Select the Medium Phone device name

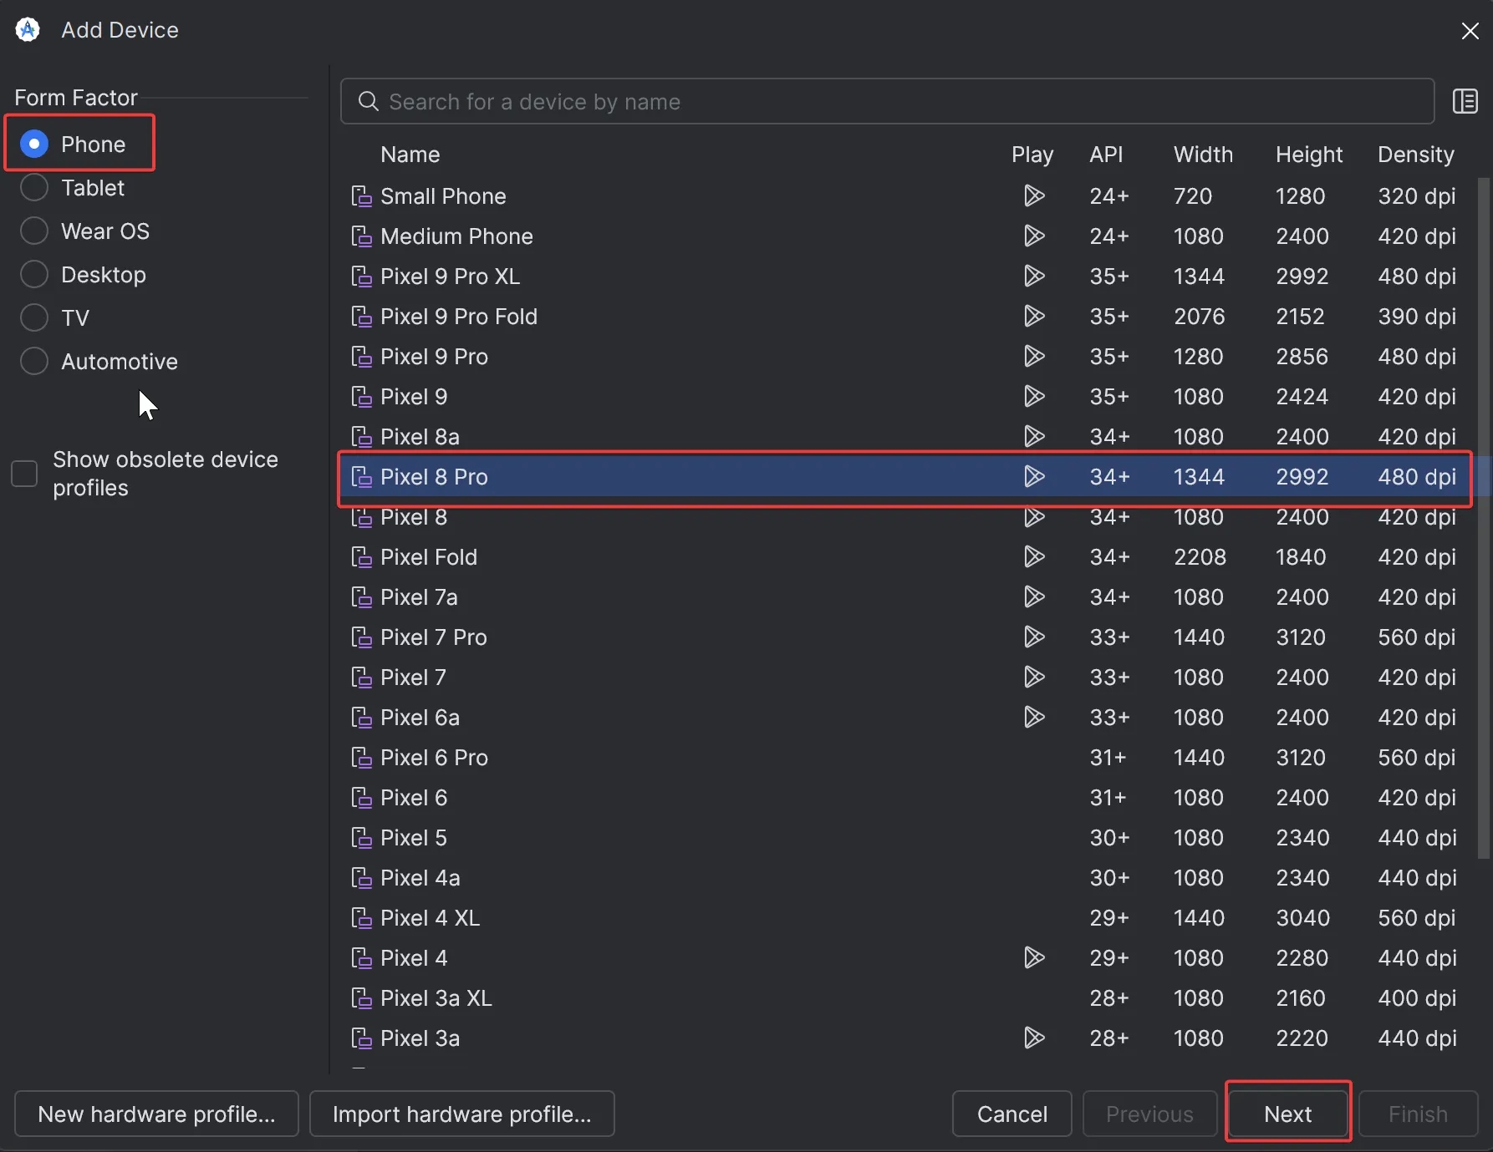(456, 236)
